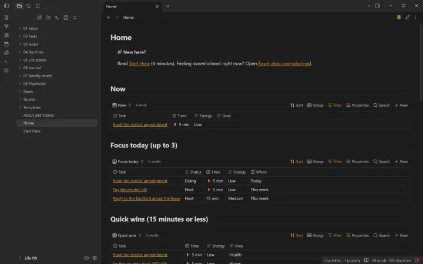Toggle the bookmark icon for Home note
Viewport: 423px width, 264px height.
click(x=399, y=17)
